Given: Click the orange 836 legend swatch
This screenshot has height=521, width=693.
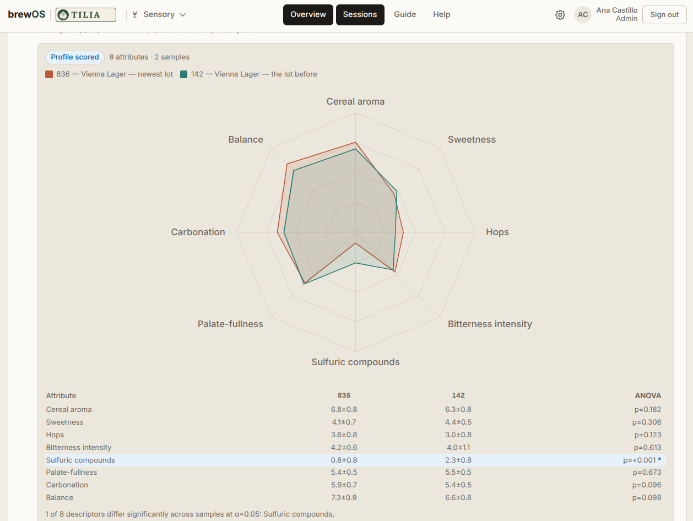Looking at the screenshot, I should tap(49, 74).
